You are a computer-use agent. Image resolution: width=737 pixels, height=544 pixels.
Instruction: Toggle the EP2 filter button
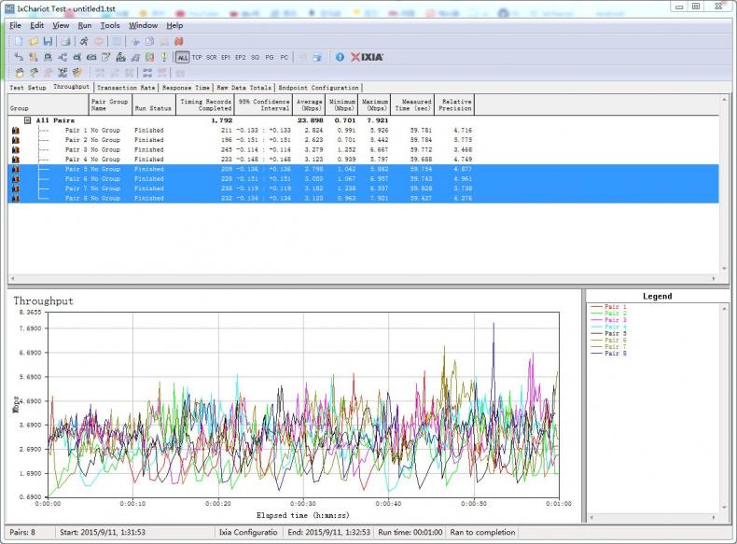(x=240, y=57)
